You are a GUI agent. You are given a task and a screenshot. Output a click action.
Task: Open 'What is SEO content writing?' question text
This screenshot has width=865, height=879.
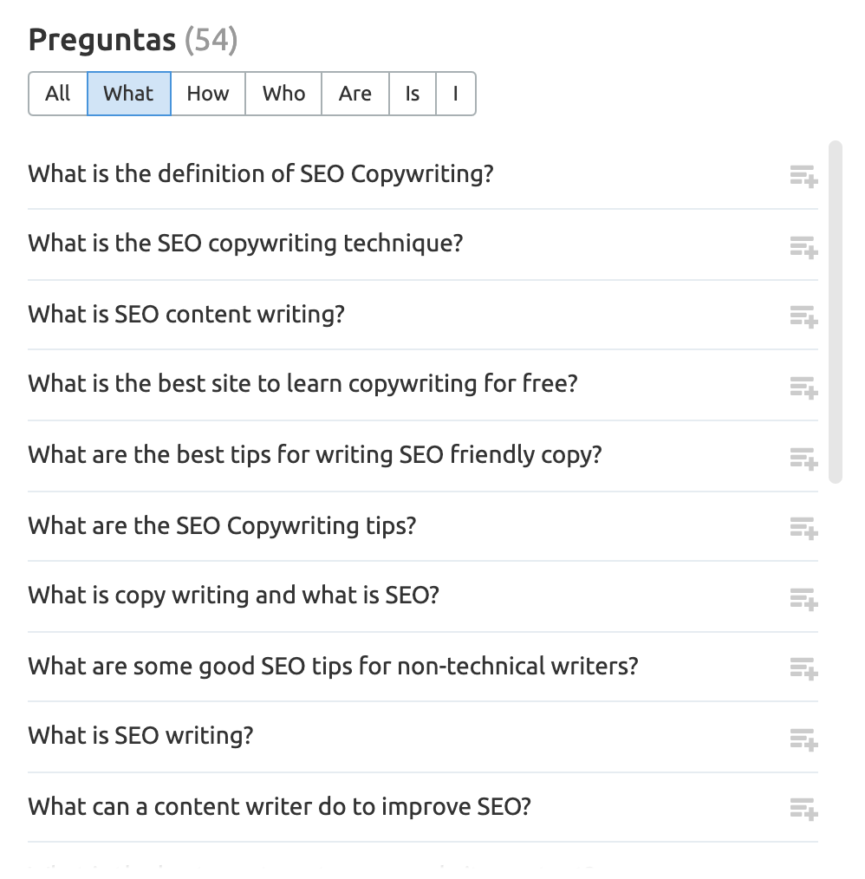click(186, 315)
